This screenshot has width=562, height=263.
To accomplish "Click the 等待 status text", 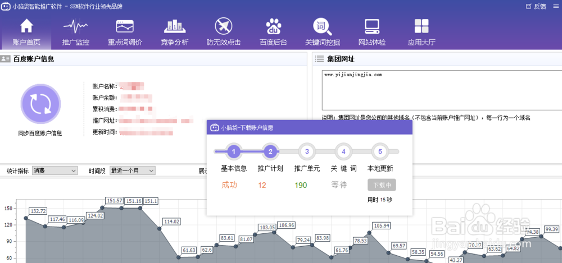I will (339, 185).
